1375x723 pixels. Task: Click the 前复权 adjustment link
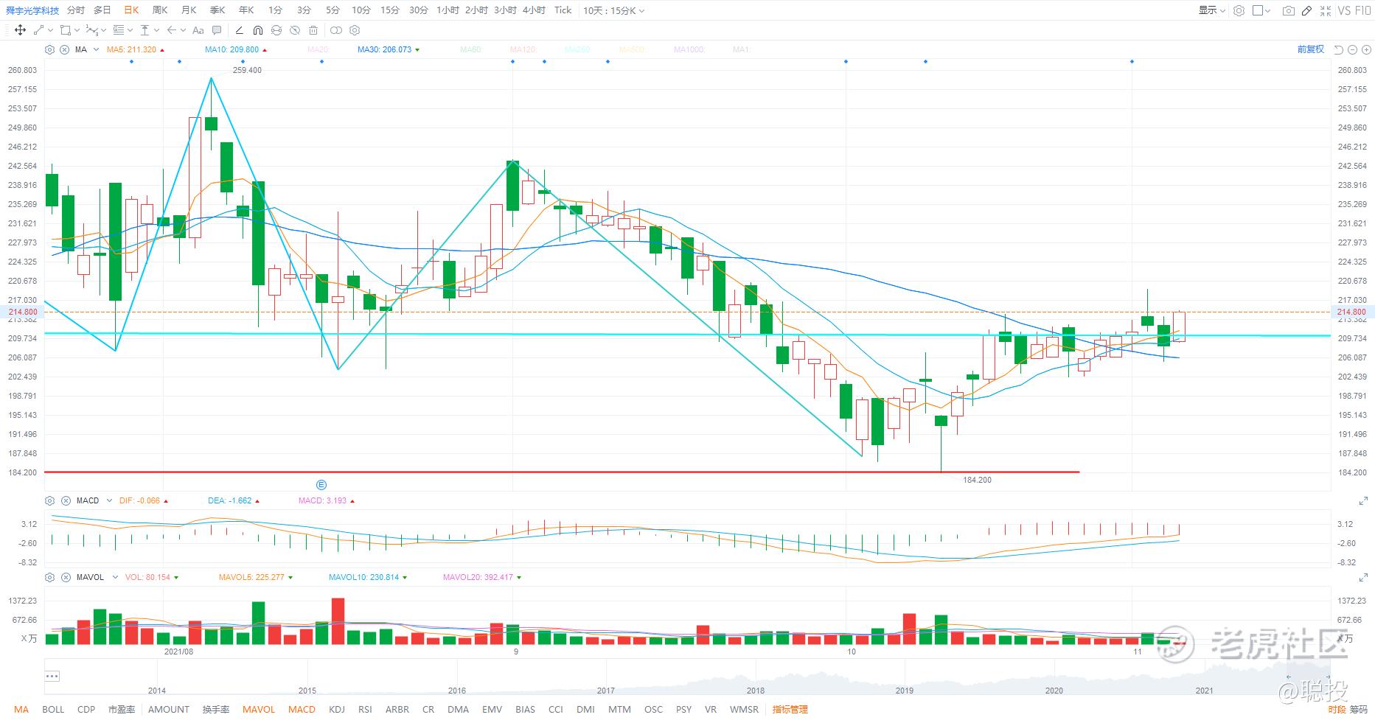(x=1311, y=49)
